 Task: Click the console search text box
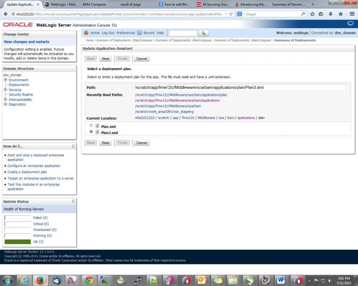coord(183,33)
